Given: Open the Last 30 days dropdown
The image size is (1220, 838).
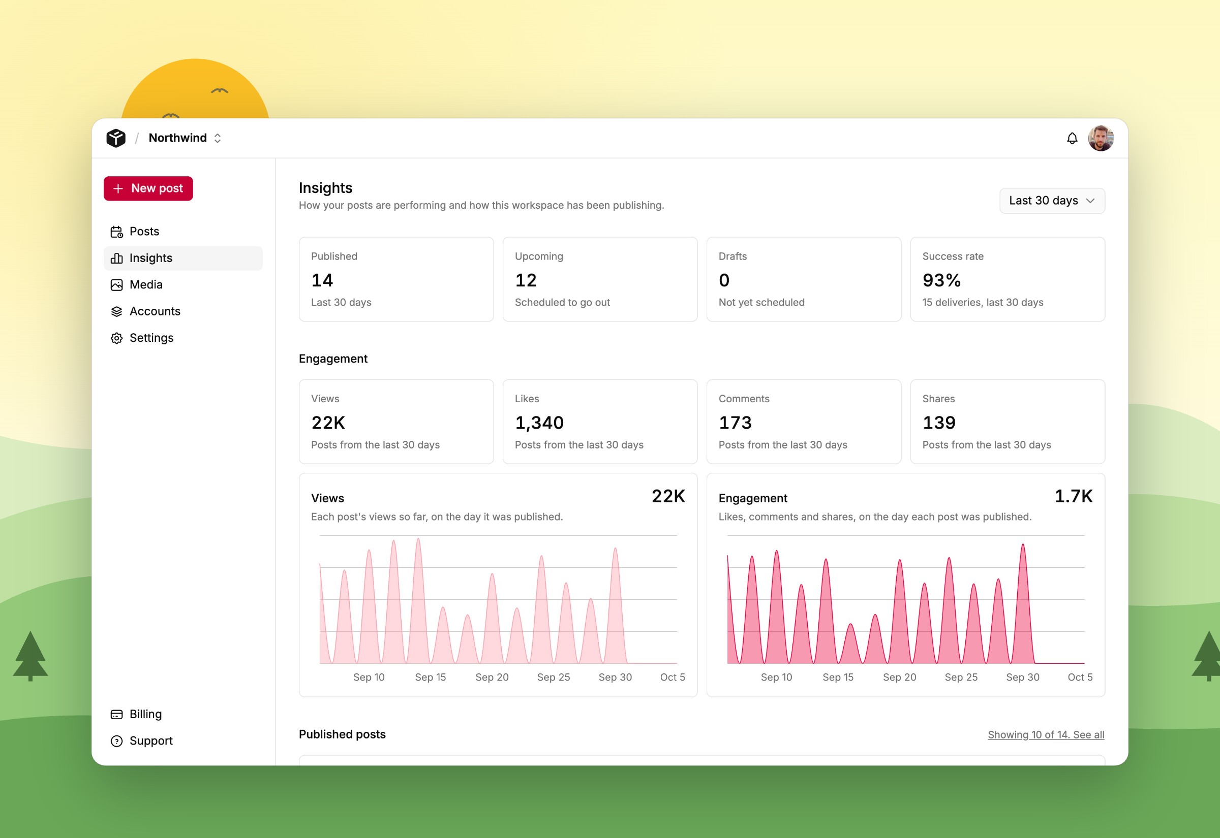Looking at the screenshot, I should [1052, 201].
